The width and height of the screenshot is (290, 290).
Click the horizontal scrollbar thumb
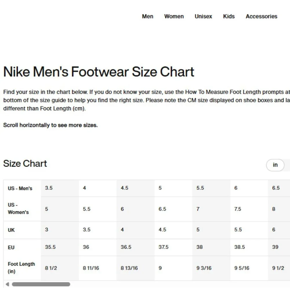pos(41,284)
